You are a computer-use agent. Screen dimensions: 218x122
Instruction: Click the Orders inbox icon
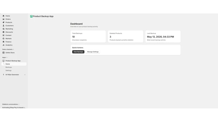4,19
